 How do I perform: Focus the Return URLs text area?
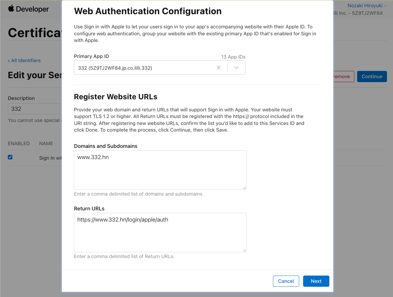coord(160,232)
